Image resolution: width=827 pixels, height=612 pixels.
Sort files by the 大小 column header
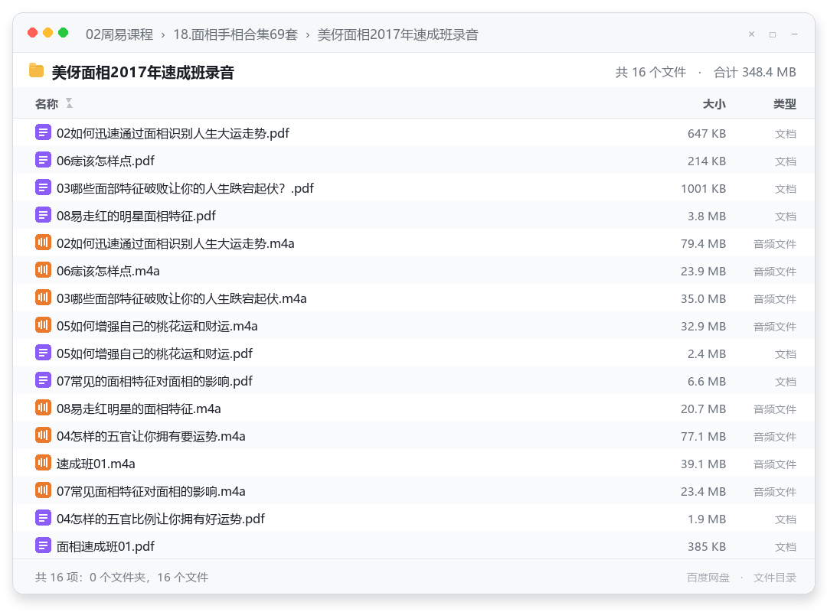(x=714, y=104)
